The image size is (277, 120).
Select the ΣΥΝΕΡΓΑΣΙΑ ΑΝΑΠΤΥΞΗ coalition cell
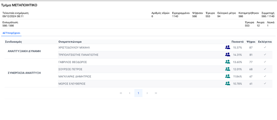(25, 73)
